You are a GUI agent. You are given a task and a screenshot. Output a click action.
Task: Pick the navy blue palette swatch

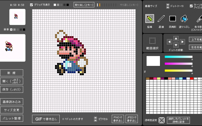click(x=184, y=78)
